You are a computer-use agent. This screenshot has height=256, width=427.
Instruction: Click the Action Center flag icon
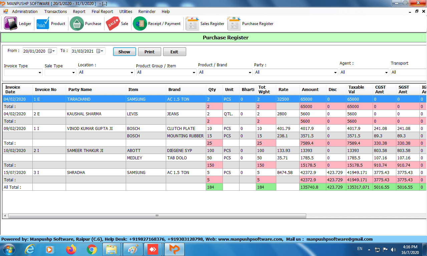[x=385, y=249]
